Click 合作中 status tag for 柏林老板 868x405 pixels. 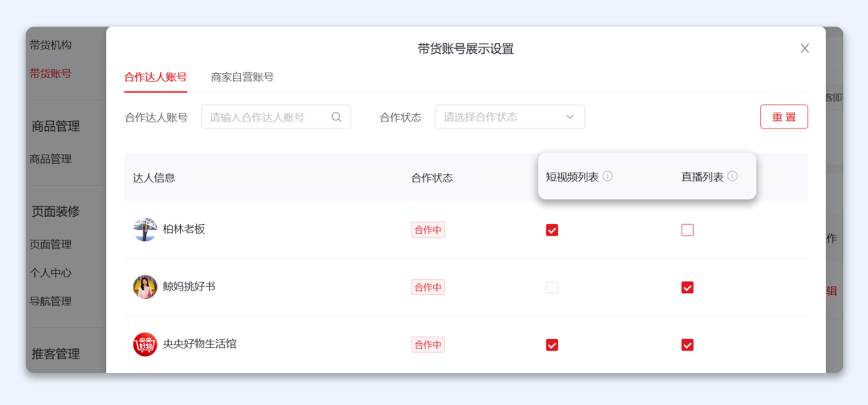pyautogui.click(x=428, y=230)
